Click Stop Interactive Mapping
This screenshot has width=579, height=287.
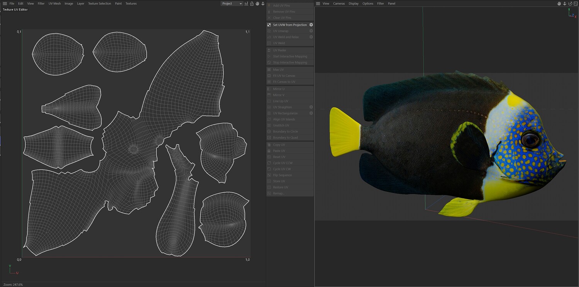click(290, 62)
